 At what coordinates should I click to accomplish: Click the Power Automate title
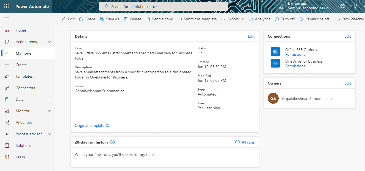coord(32,7)
